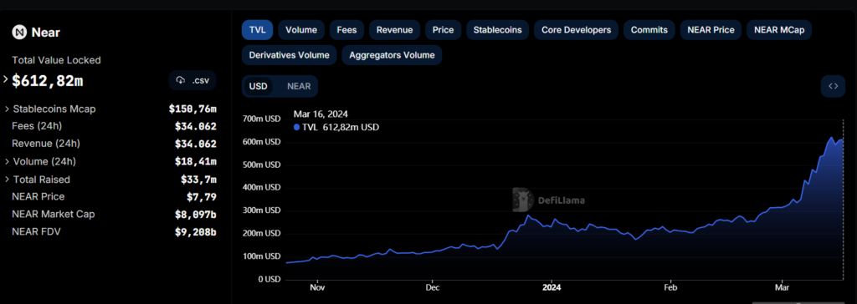Click the Aggregators Volume button
857x304 pixels.
(x=392, y=55)
